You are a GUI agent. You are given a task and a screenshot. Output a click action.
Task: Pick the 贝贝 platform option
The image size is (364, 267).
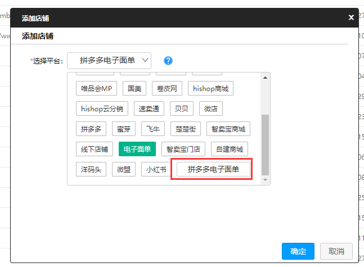click(x=182, y=108)
